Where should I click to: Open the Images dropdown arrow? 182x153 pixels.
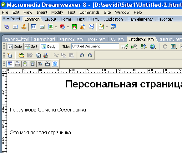56,27
